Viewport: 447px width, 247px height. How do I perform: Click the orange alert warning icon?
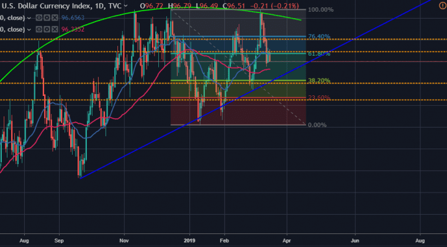[x=443, y=6]
